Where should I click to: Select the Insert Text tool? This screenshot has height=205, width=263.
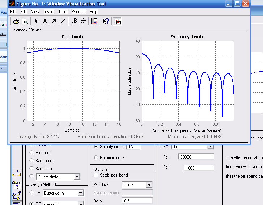45,21
